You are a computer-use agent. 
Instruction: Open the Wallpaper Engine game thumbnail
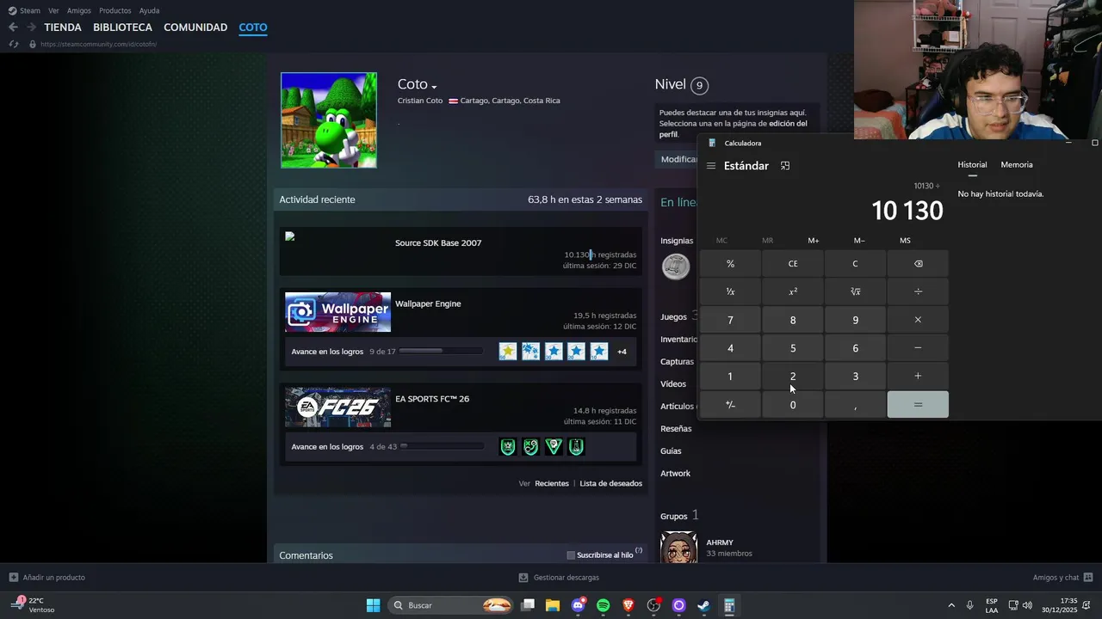click(x=337, y=312)
